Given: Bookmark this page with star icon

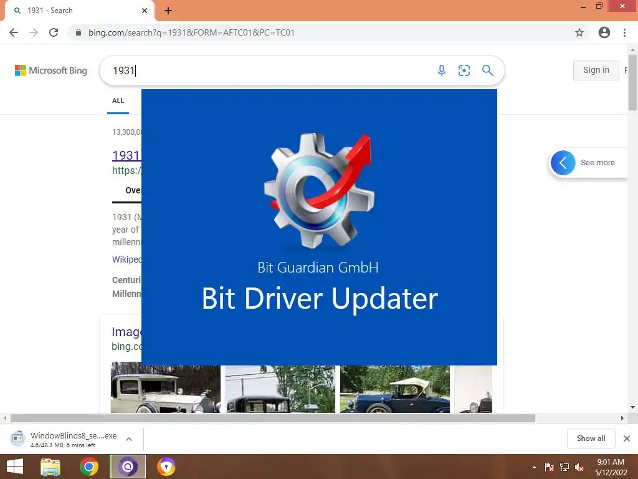Looking at the screenshot, I should 579,32.
